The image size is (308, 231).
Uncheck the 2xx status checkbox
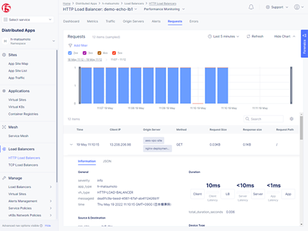click(70, 53)
